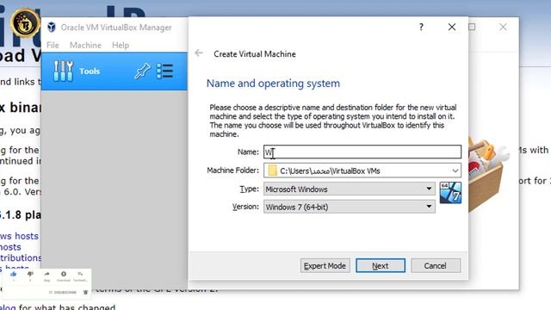Image resolution: width=551 pixels, height=310 pixels.
Task: Open the 'ws hosts' link on webpage
Action: (19, 236)
